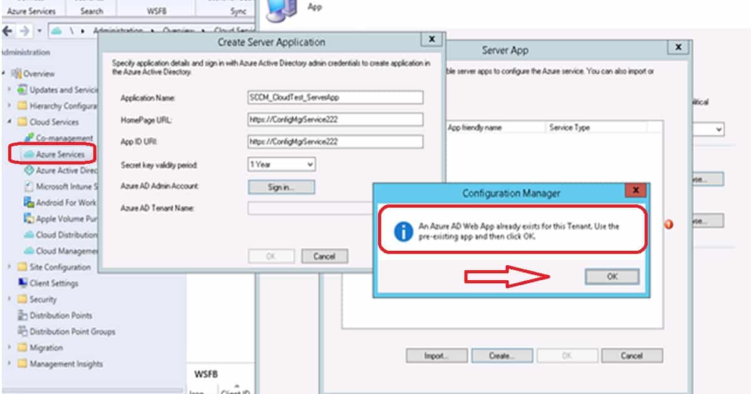Image resolution: width=751 pixels, height=394 pixels.
Task: Click Create in the Server App window
Action: (502, 356)
